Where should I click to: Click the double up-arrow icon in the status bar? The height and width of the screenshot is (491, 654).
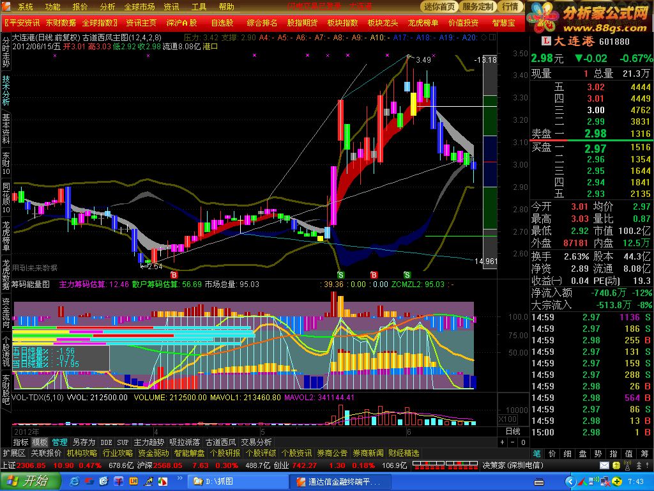click(639, 465)
